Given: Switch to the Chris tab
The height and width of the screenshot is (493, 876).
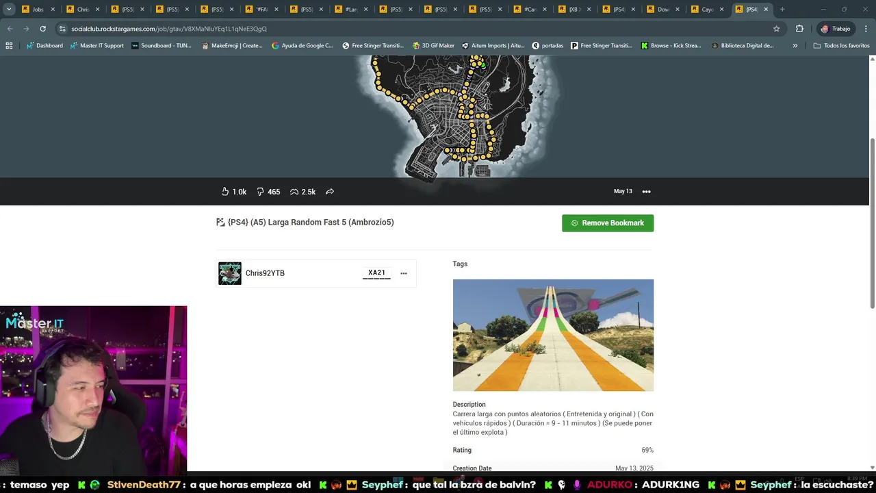Looking at the screenshot, I should click(83, 10).
